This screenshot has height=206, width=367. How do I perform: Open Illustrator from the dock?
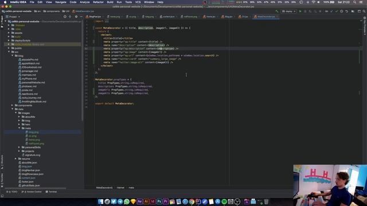point(146,201)
